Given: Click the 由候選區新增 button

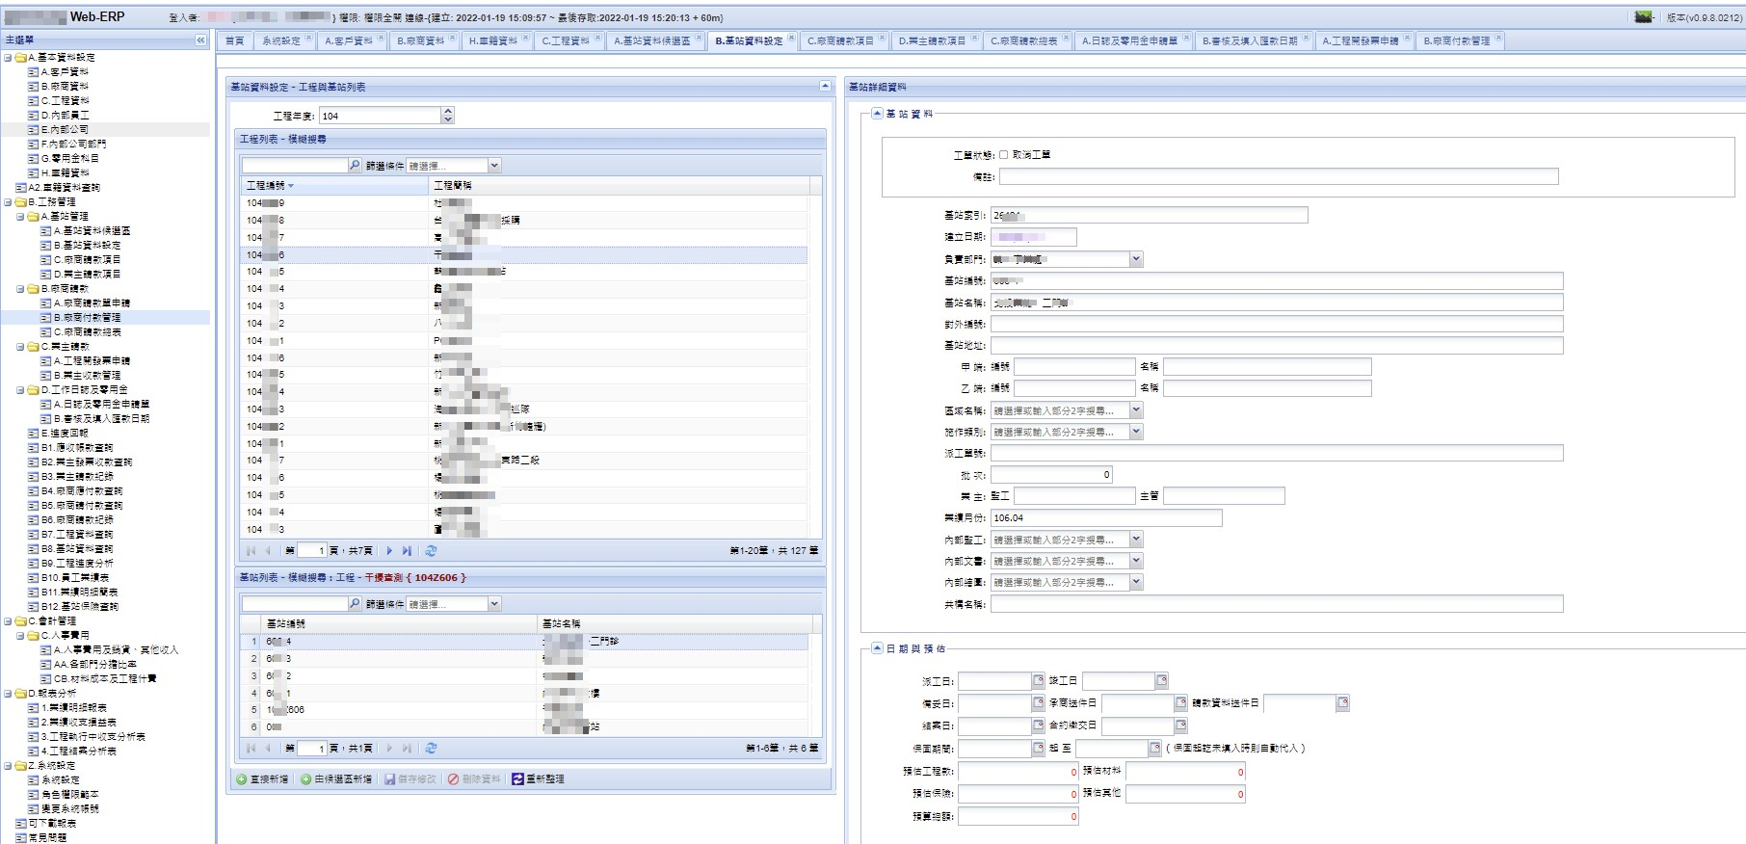Looking at the screenshot, I should tap(335, 778).
